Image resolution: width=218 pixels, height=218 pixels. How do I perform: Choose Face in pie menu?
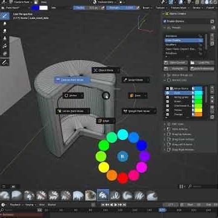[138, 96]
